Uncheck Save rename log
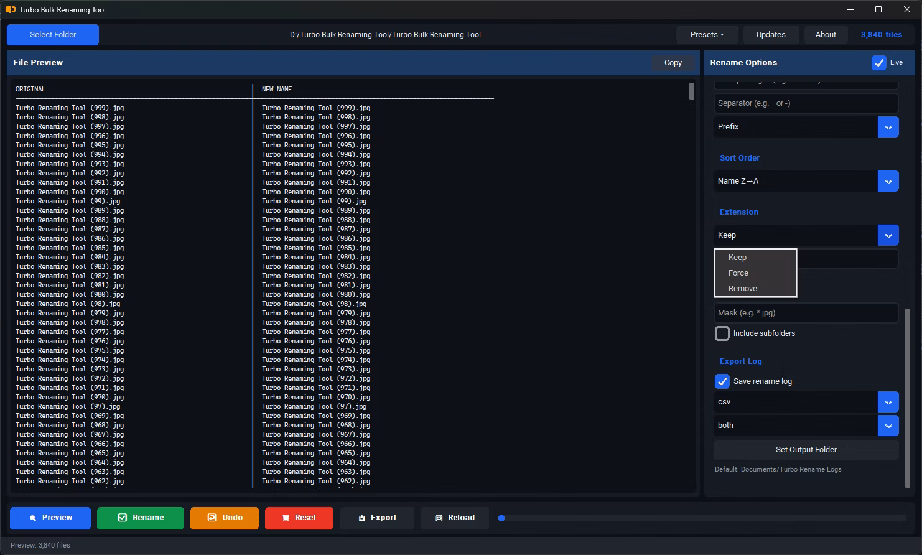The height and width of the screenshot is (555, 922). coord(722,381)
